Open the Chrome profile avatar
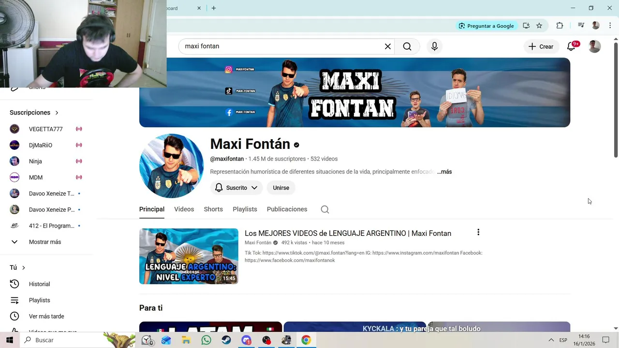This screenshot has height=348, width=619. click(596, 26)
